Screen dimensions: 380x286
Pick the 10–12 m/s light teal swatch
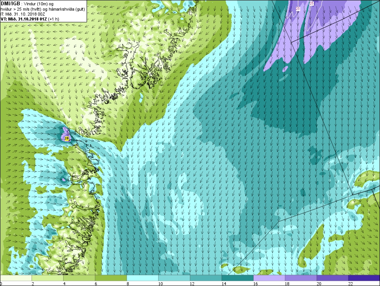tap(174, 278)
